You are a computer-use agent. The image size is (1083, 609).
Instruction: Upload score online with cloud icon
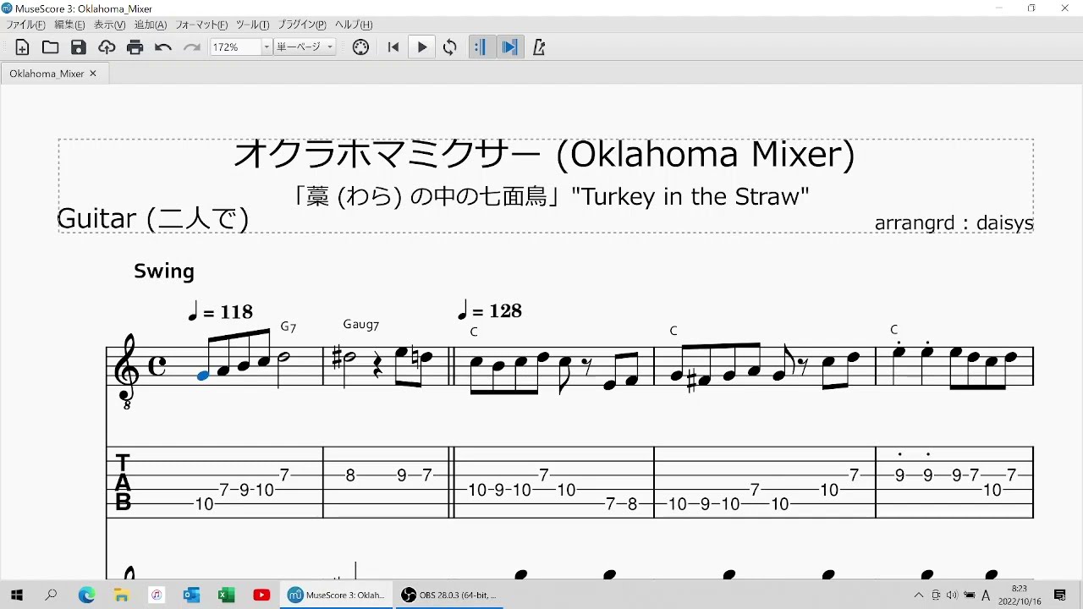point(107,47)
